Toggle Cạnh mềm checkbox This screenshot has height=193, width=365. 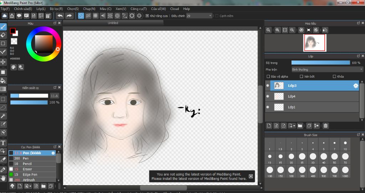click(217, 16)
